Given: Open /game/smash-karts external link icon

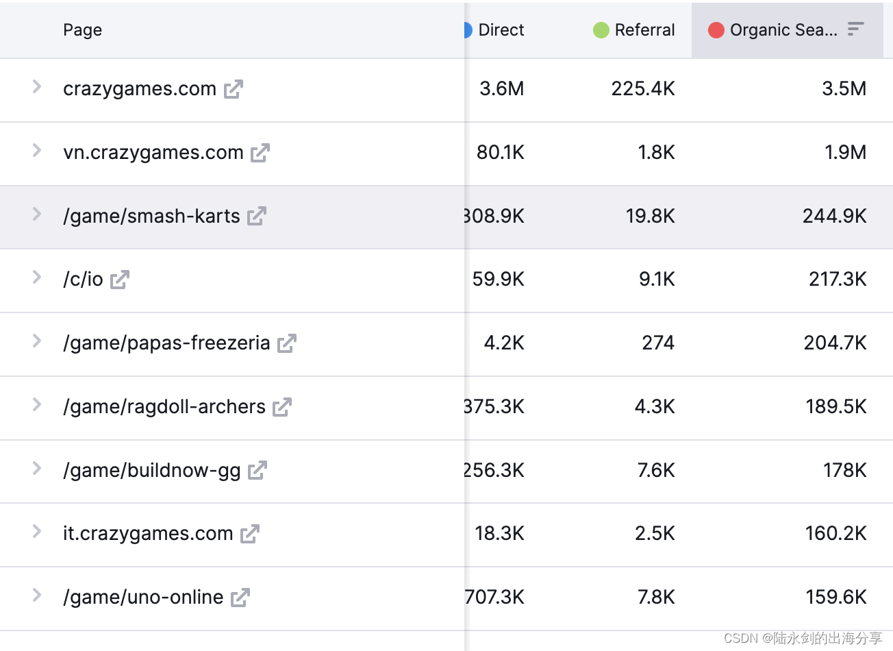Looking at the screenshot, I should coord(257,216).
